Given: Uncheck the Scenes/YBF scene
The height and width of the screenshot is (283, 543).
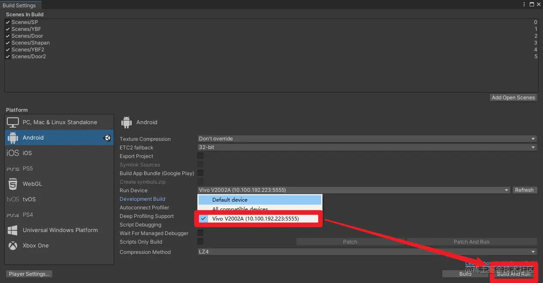Looking at the screenshot, I should tap(8, 29).
